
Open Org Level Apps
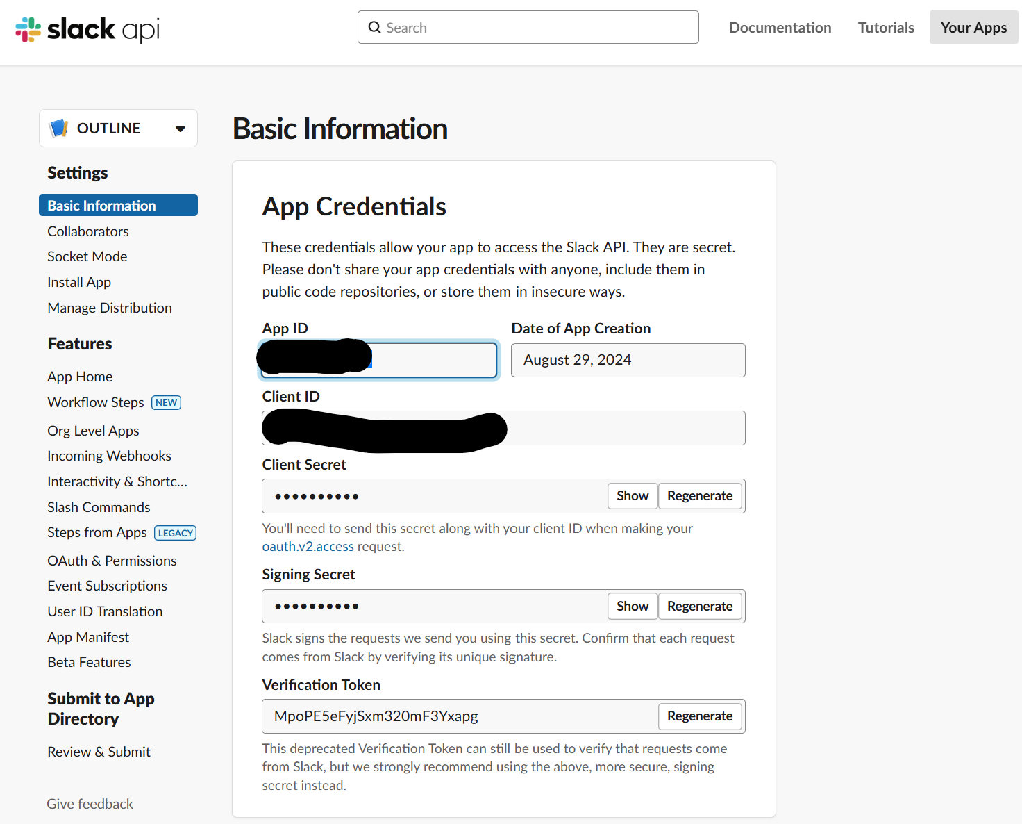point(93,431)
